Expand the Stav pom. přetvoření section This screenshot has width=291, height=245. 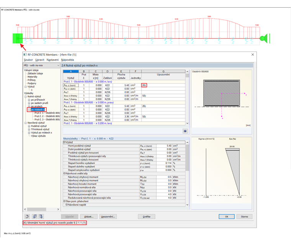[x=65, y=201]
